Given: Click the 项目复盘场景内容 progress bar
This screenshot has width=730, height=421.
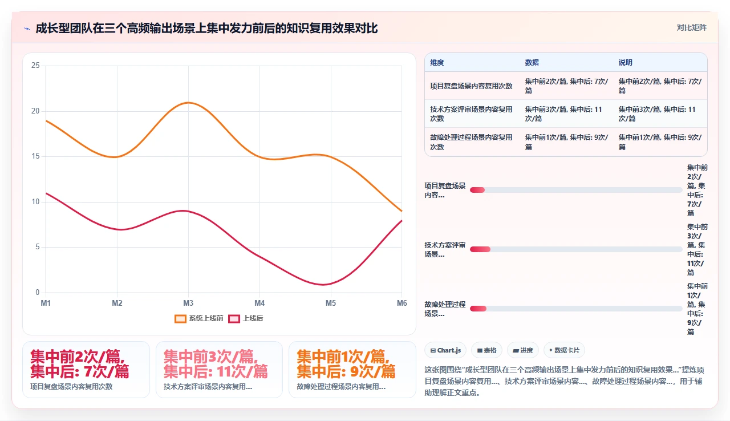Looking at the screenshot, I should pyautogui.click(x=576, y=190).
